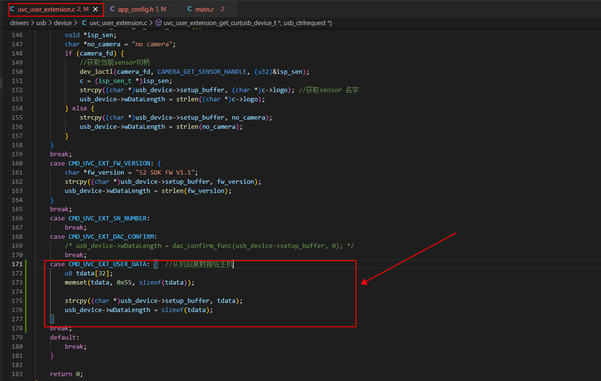Click the C file icon on main.c tab

190,9
